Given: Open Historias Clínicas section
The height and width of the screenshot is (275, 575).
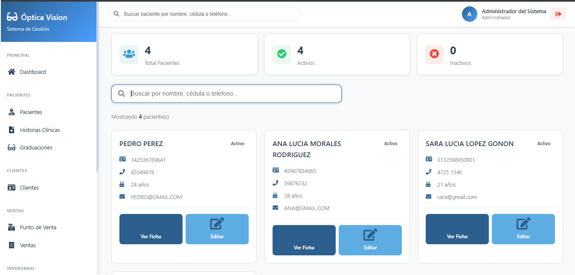Looking at the screenshot, I should [40, 130].
